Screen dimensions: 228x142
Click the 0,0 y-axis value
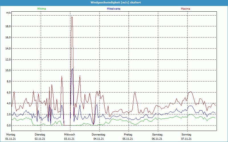tap(9, 125)
